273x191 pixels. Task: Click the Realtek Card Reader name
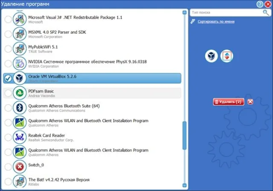(x=46, y=135)
